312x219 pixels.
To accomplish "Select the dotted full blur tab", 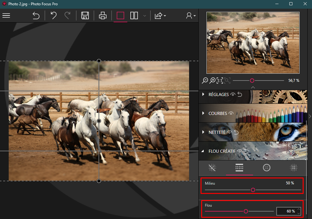I will 294,168.
